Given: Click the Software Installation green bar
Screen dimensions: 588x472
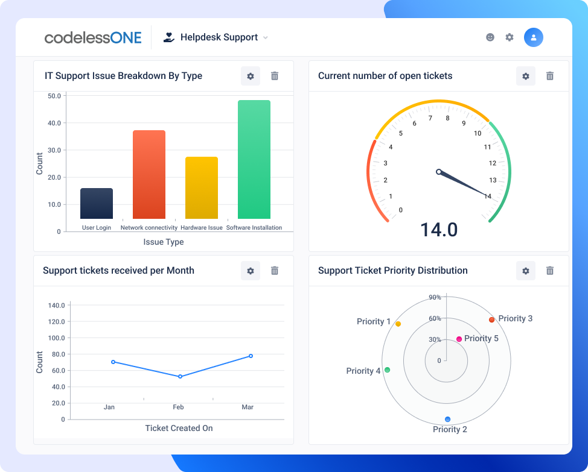Looking at the screenshot, I should point(254,160).
